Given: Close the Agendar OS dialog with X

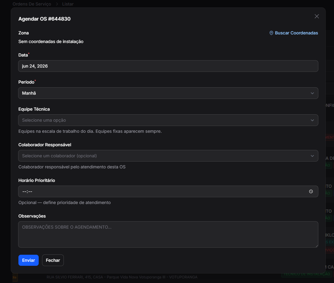Looking at the screenshot, I should pyautogui.click(x=317, y=16).
